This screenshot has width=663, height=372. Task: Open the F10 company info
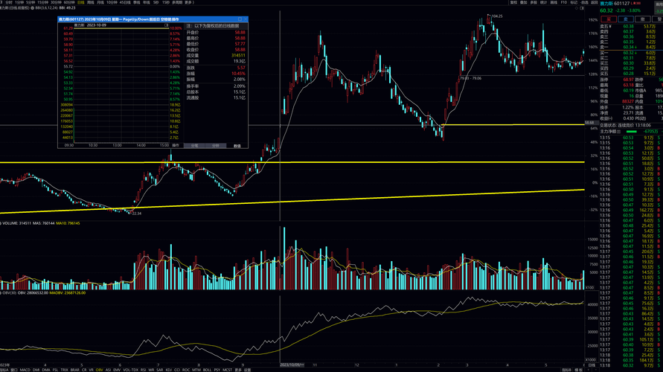(x=563, y=2)
